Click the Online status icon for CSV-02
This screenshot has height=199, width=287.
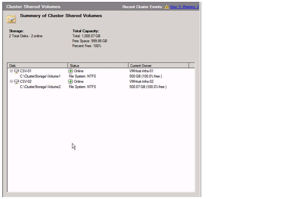click(70, 81)
